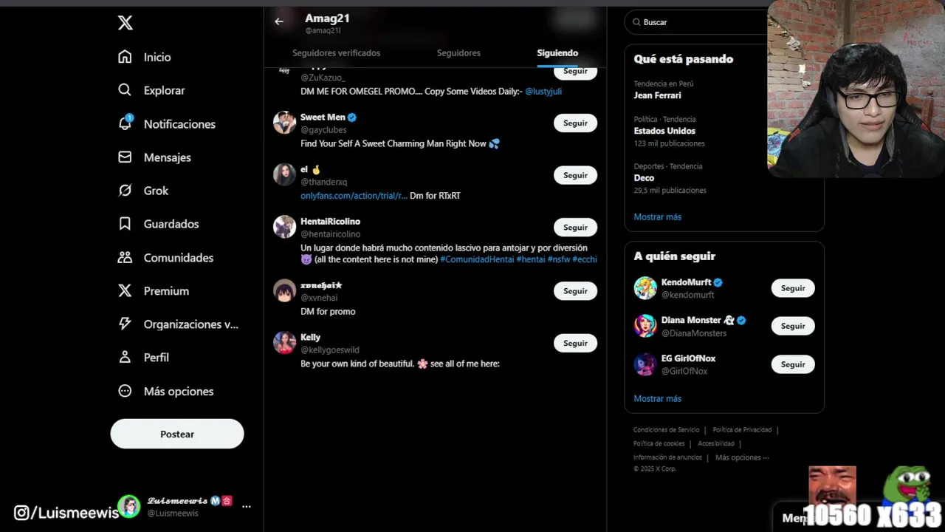
Task: Open Explorar search icon in sidebar
Action: (125, 90)
